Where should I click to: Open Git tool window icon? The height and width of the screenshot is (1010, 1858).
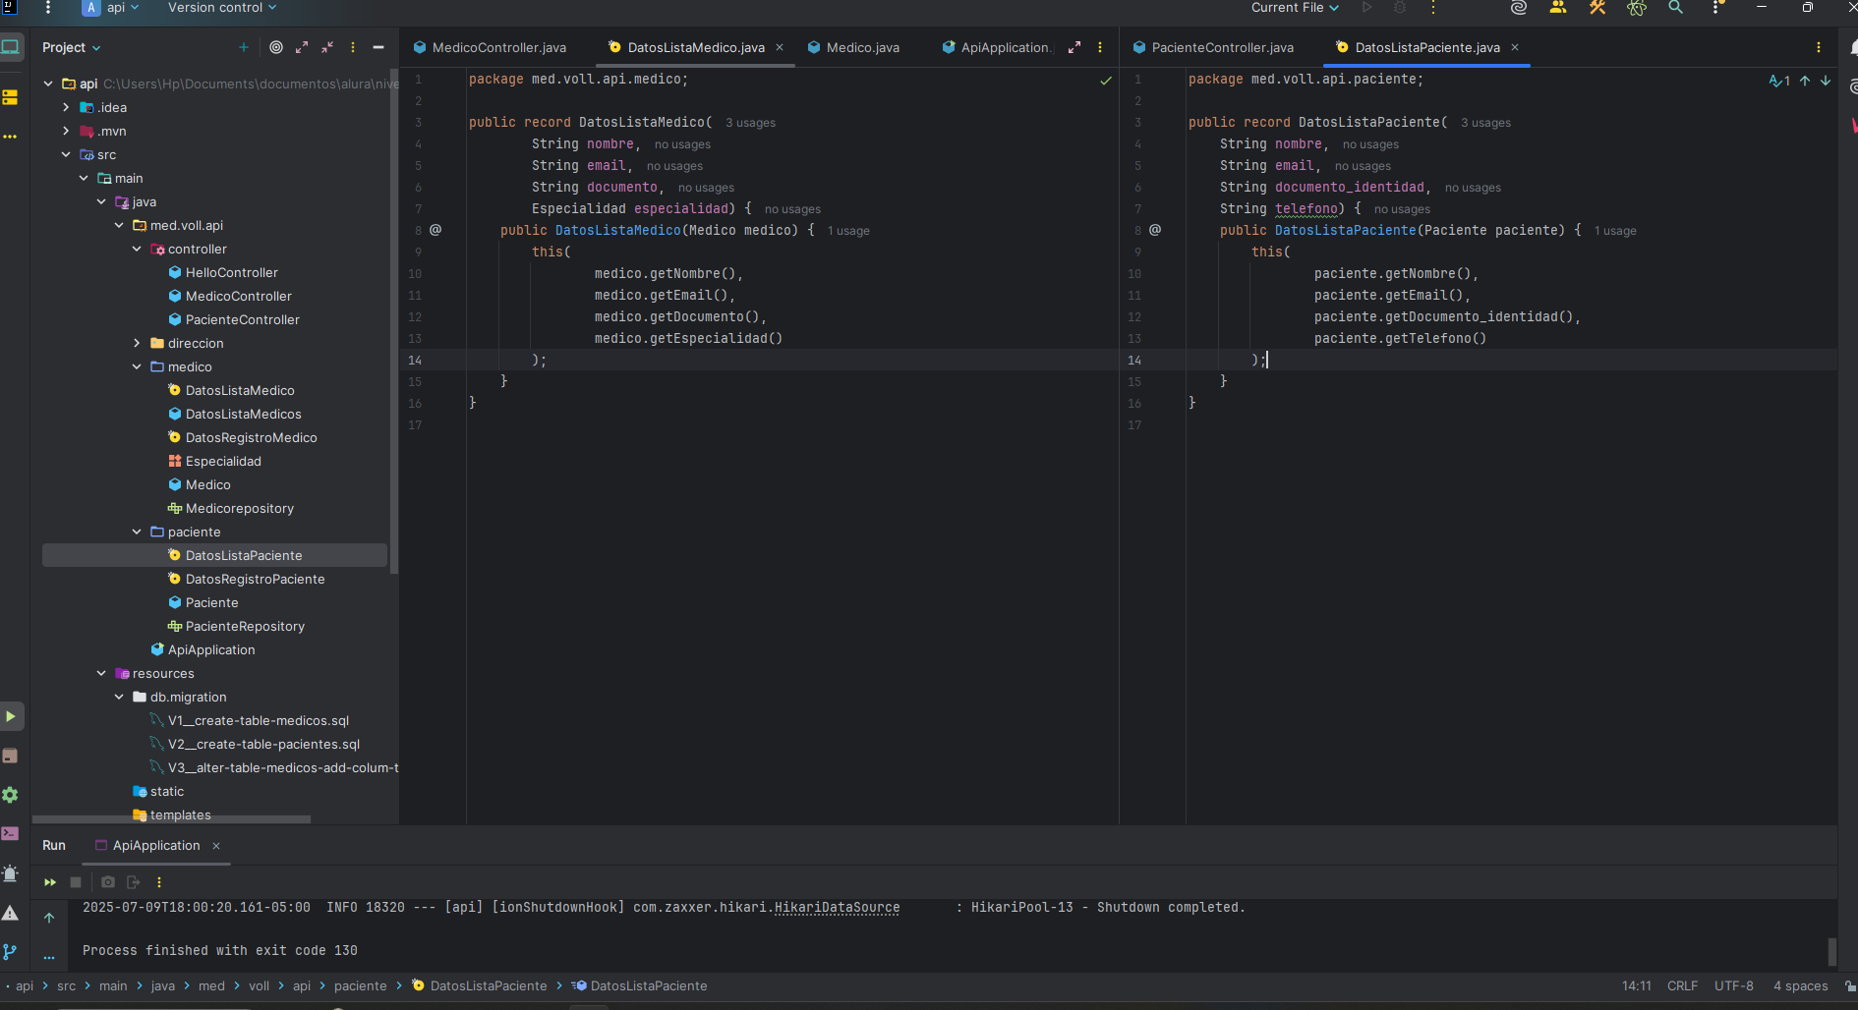coord(11,952)
